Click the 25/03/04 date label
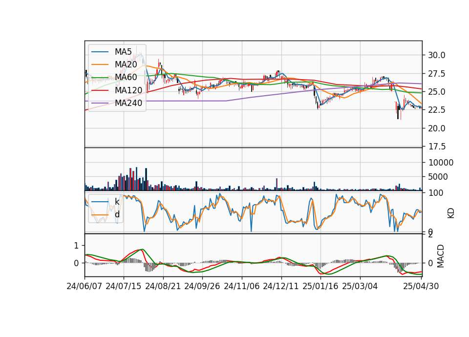 coord(360,286)
